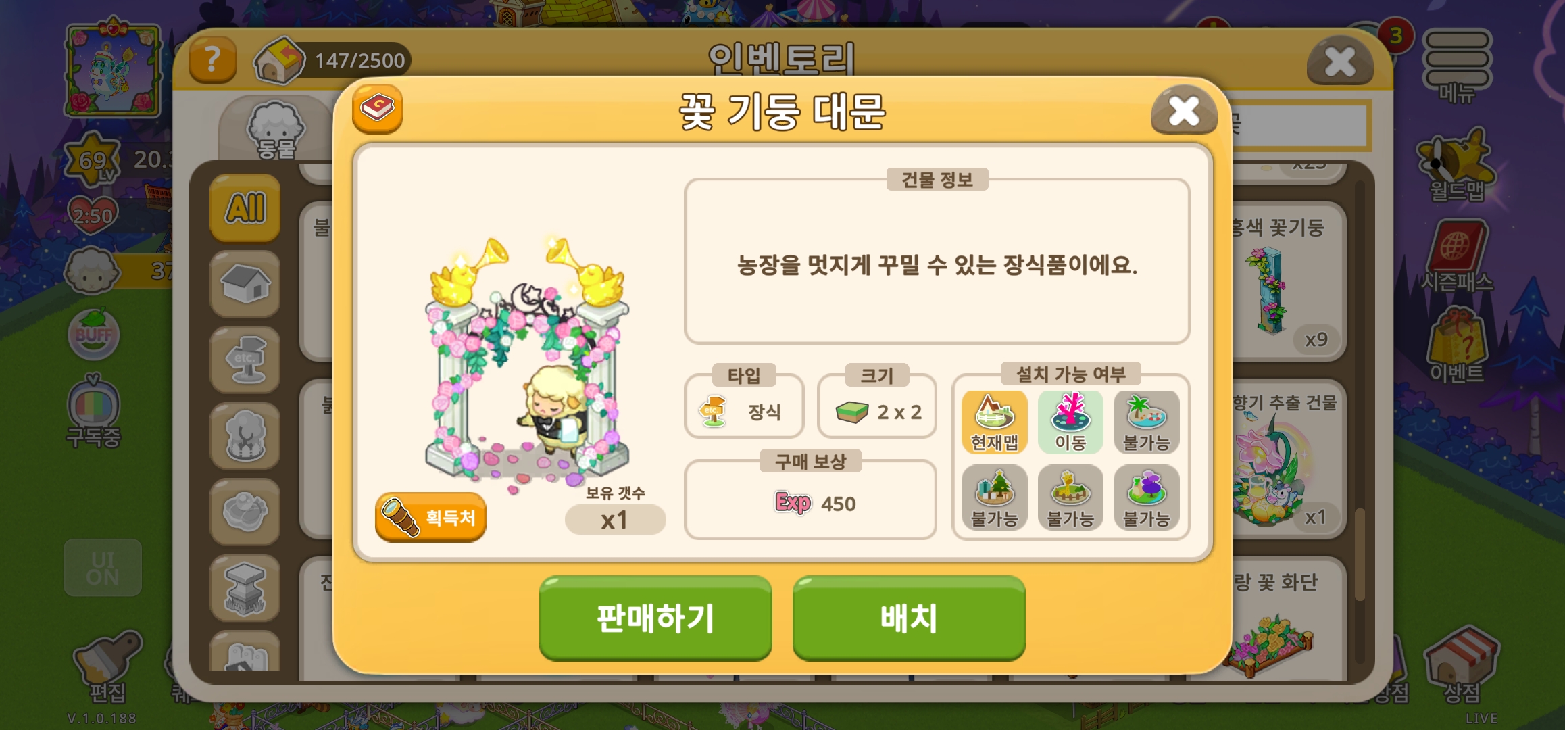Open the tree category in sidebar
This screenshot has height=730, width=1565.
tap(245, 436)
